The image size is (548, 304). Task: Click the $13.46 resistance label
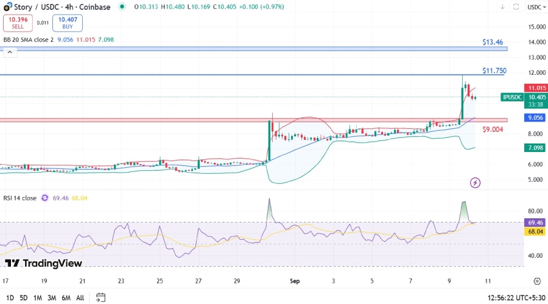coord(493,42)
